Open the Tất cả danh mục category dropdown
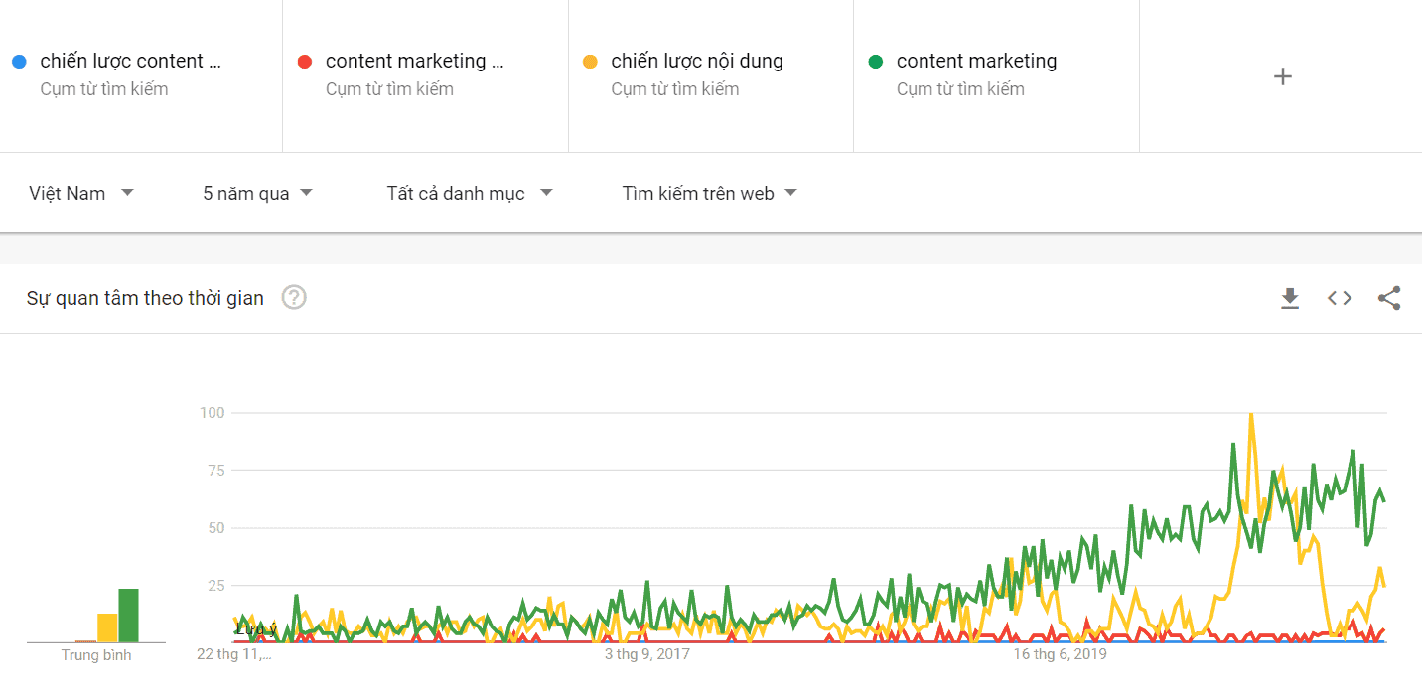 pyautogui.click(x=469, y=193)
